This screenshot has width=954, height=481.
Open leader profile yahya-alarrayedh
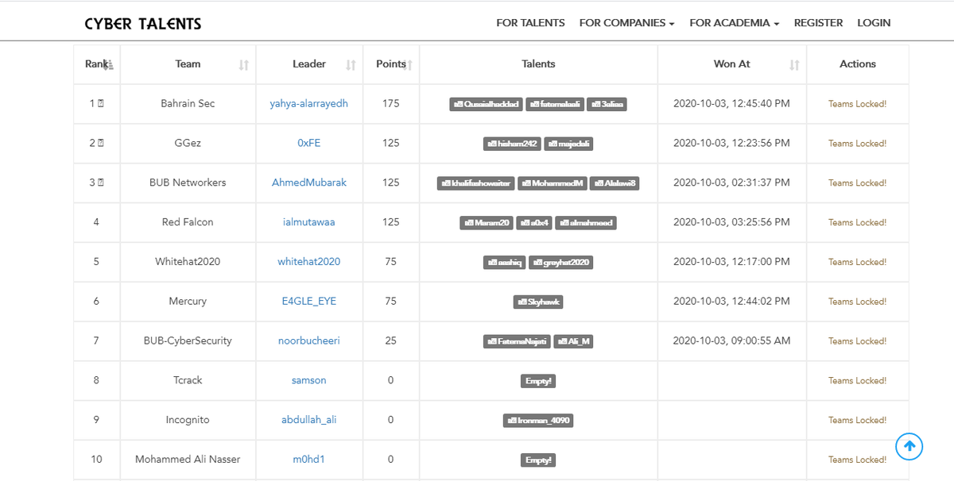tap(309, 104)
